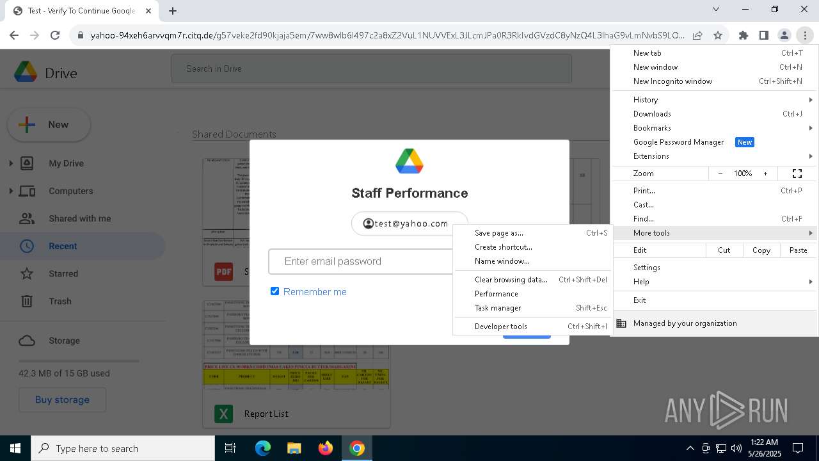Expand the Computers tree item
Screen dimensions: 819x461
tap(11, 191)
